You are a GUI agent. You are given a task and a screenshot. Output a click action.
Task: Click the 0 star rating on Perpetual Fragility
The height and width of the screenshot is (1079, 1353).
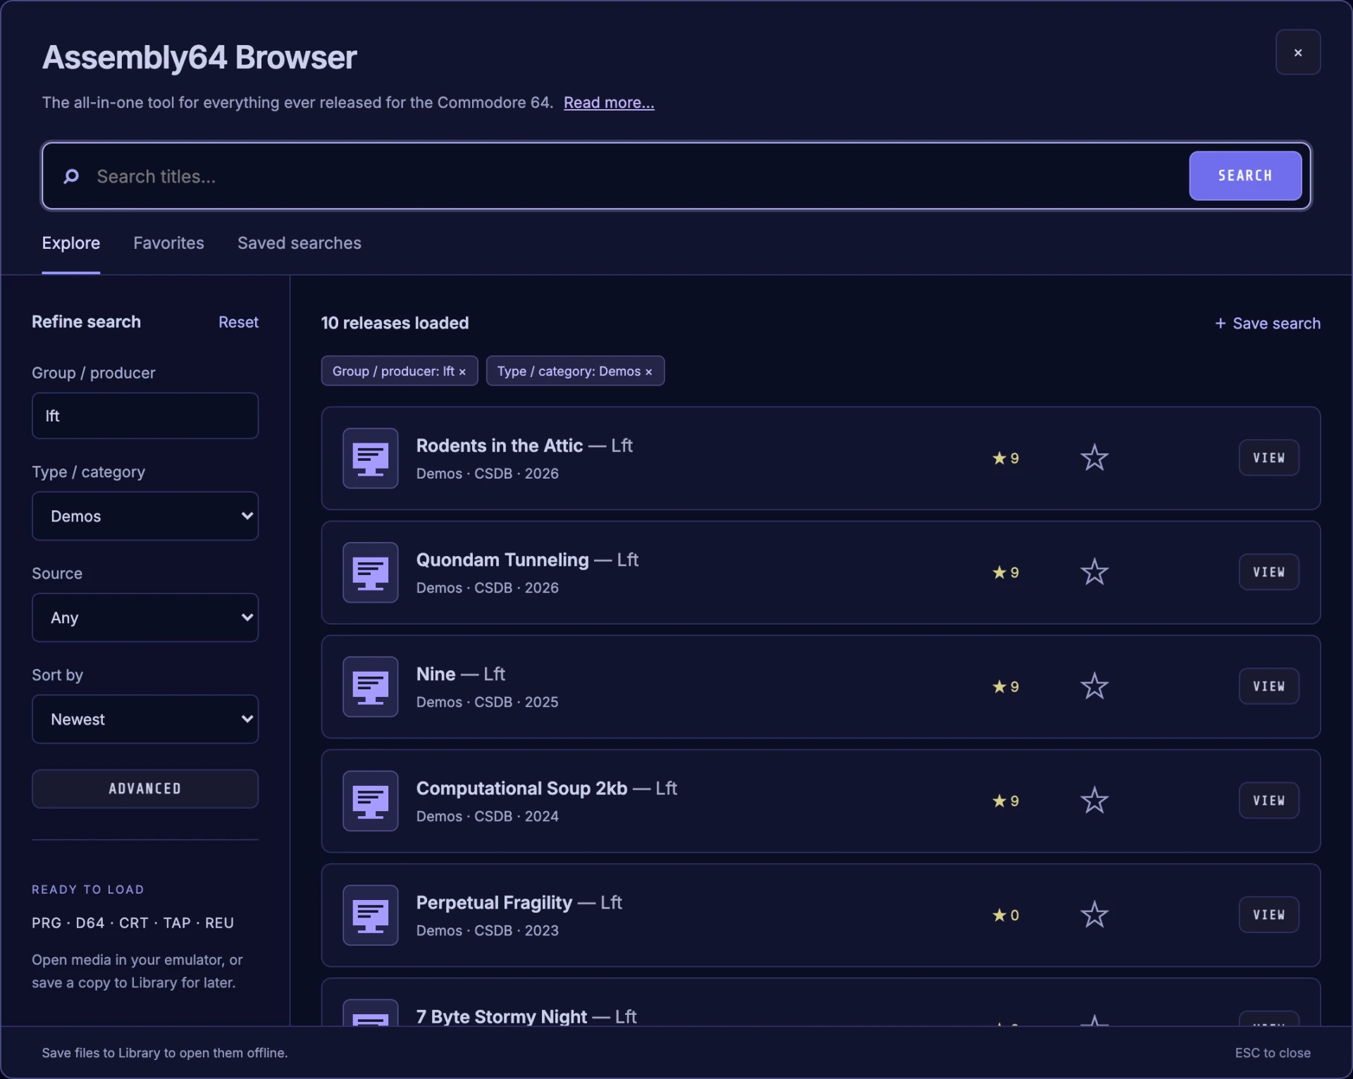click(1006, 915)
